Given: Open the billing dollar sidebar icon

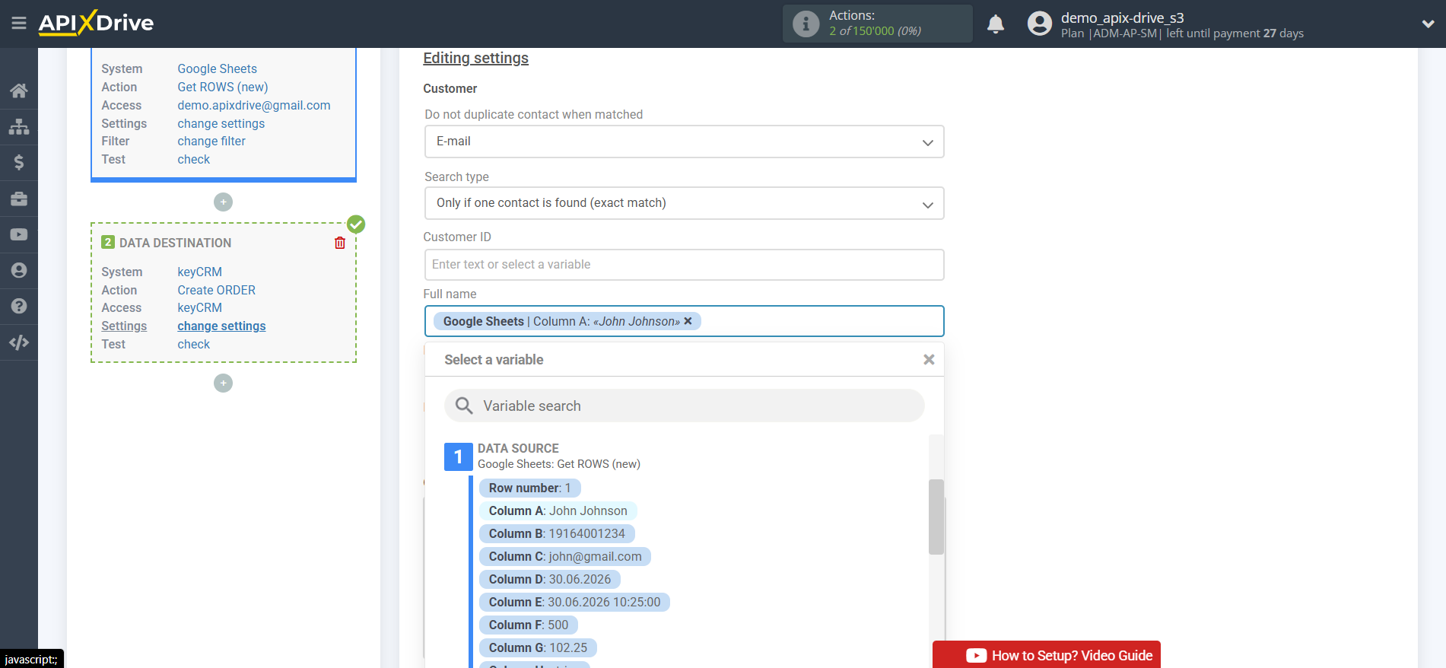Looking at the screenshot, I should click(19, 162).
